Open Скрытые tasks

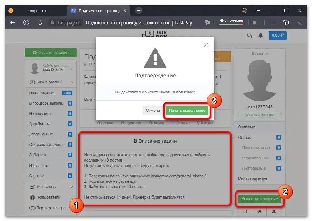[x=51, y=176]
